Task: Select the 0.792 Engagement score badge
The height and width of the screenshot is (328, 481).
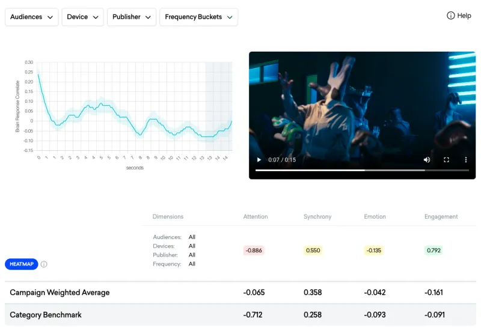Action: point(434,251)
